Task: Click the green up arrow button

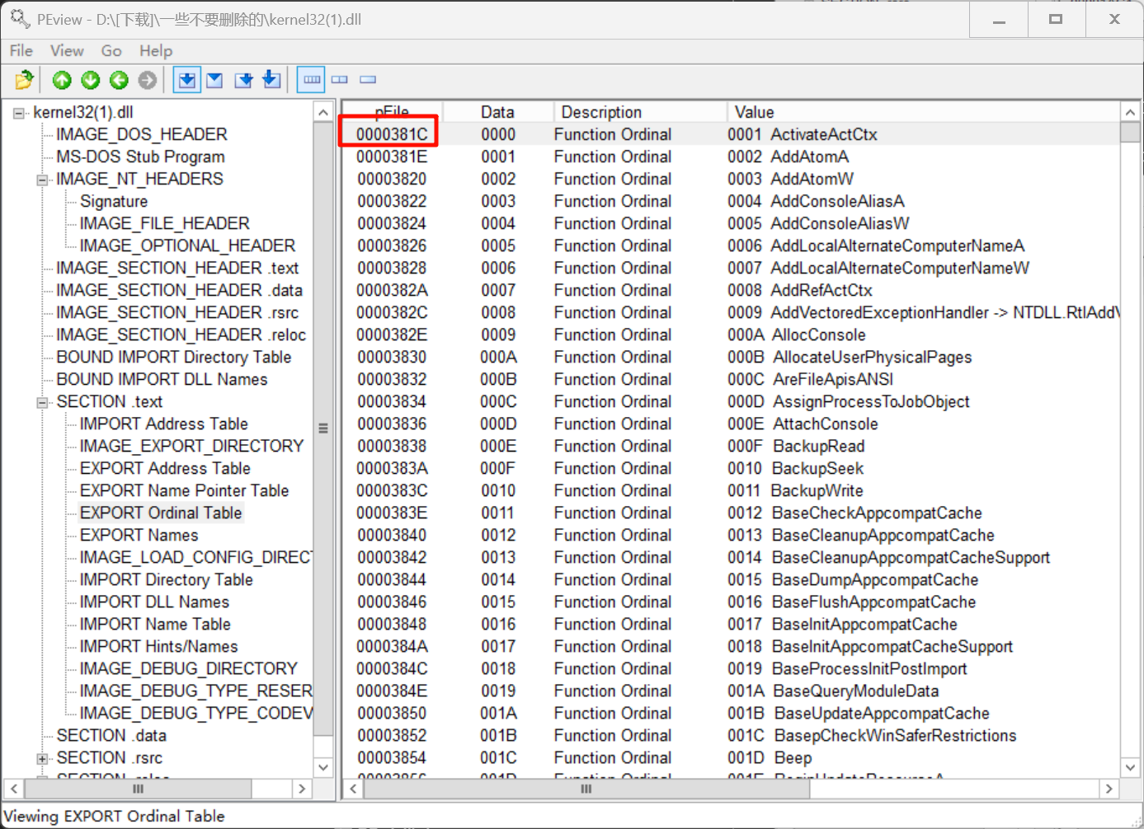Action: [x=62, y=80]
